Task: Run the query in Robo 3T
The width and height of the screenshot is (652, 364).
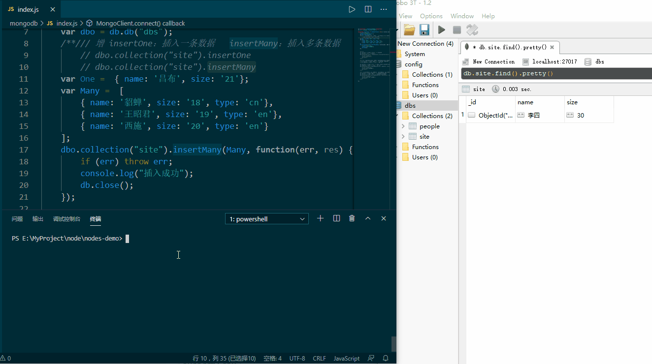Action: pos(441,30)
